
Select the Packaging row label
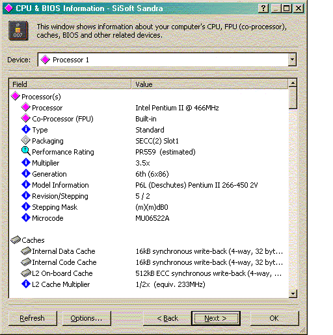(x=47, y=141)
